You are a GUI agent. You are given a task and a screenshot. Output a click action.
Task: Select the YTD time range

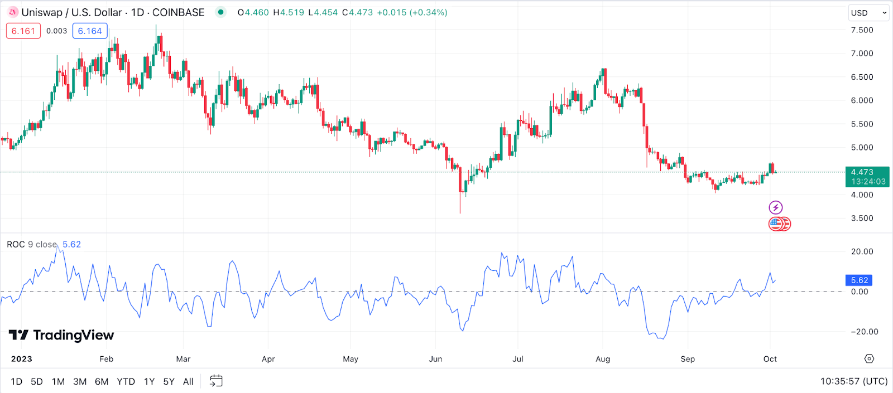[126, 382]
